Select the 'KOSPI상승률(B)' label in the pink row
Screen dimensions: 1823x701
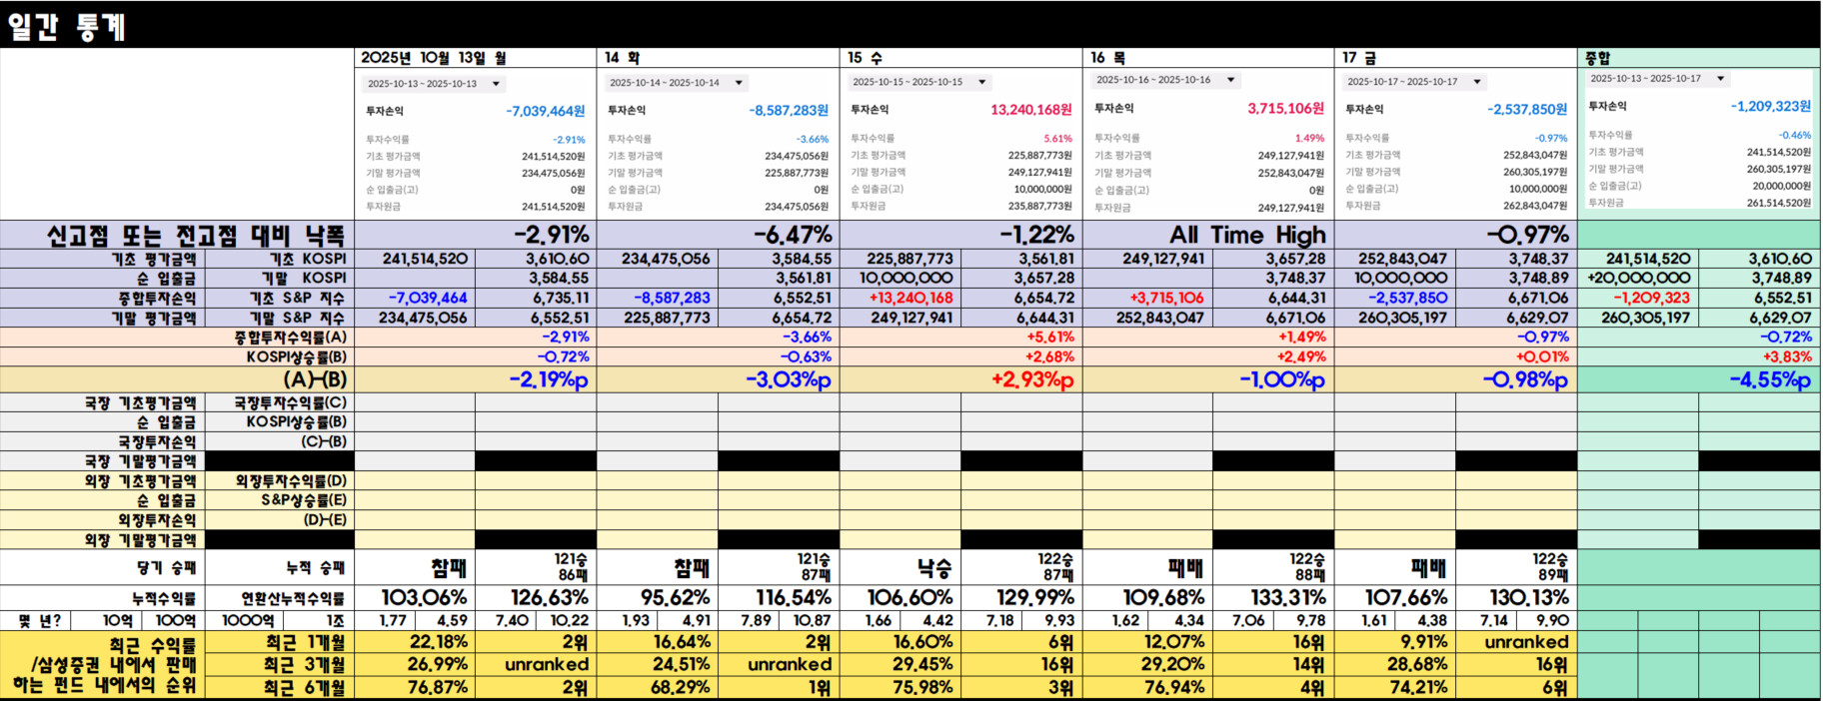pos(296,356)
